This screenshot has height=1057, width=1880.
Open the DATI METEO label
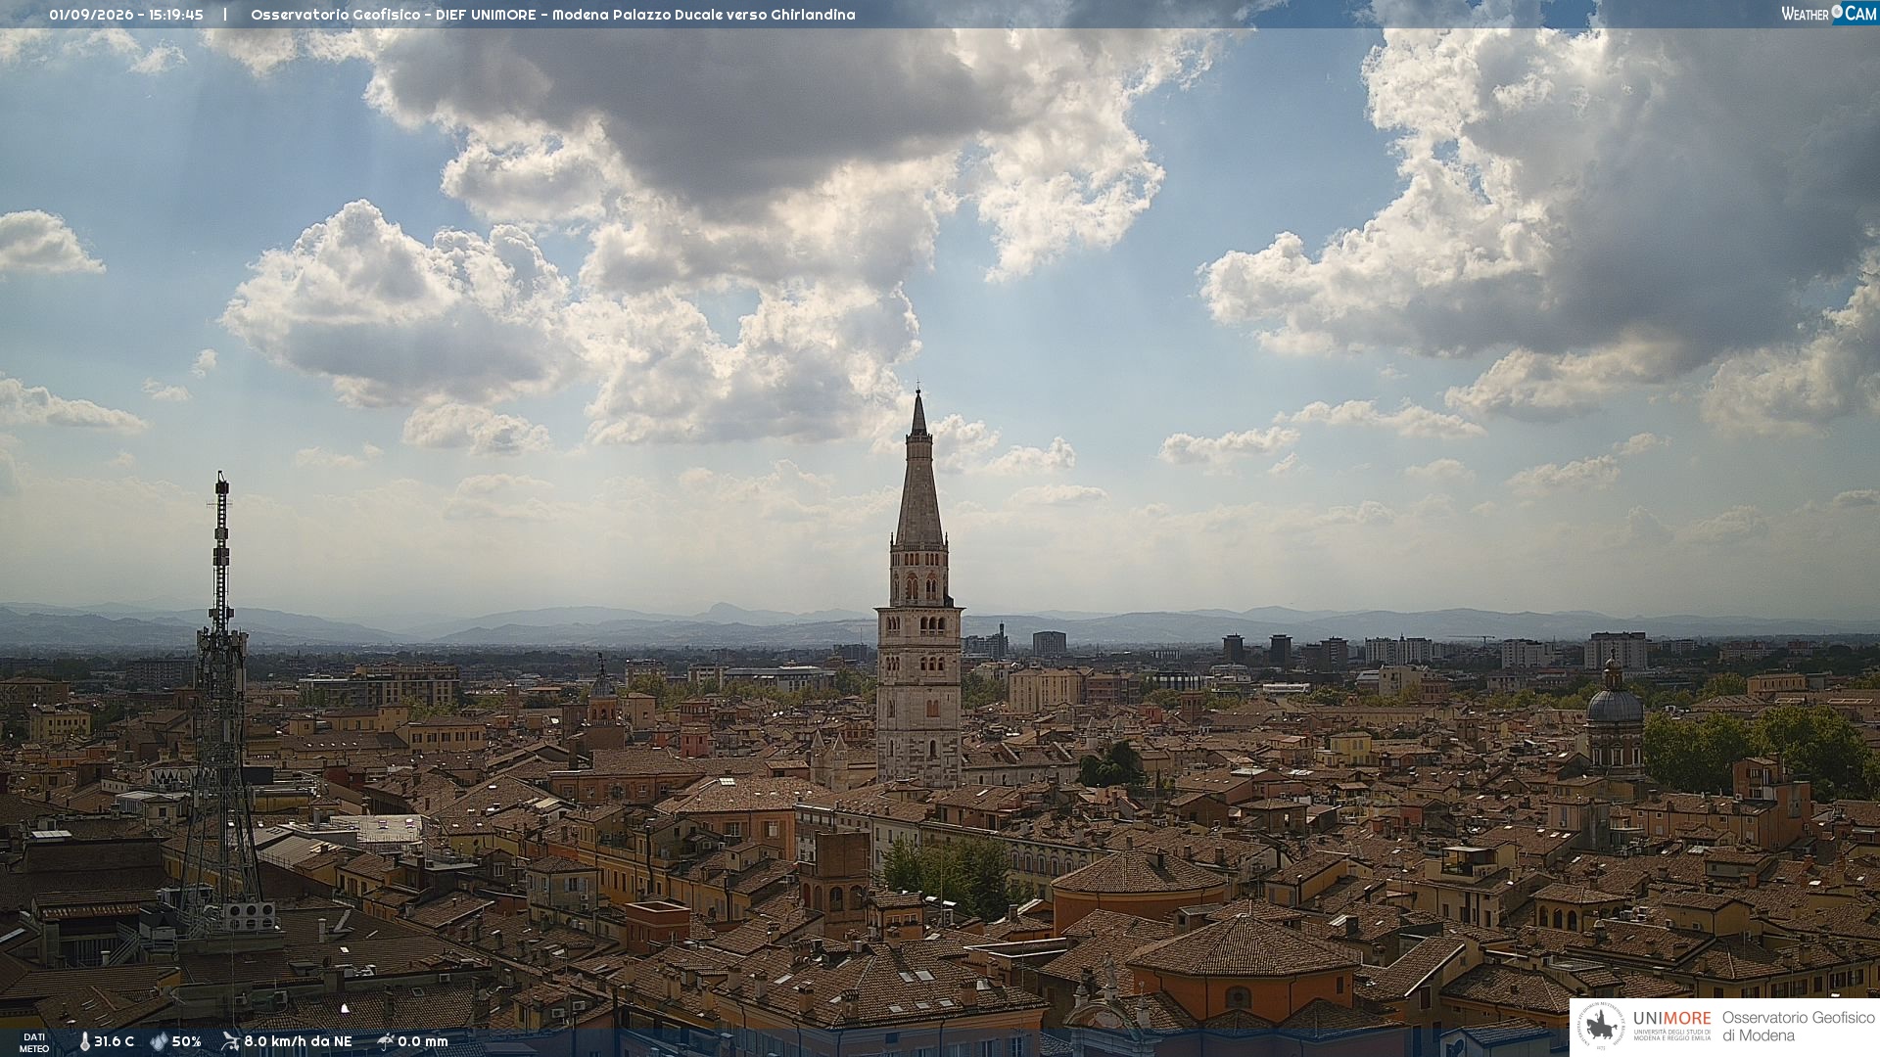click(34, 1042)
